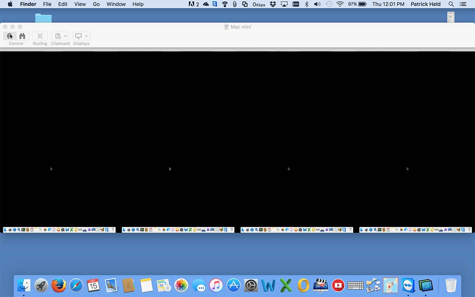The width and height of the screenshot is (475, 297).
Task: Open the Apple menu
Action: 10,4
